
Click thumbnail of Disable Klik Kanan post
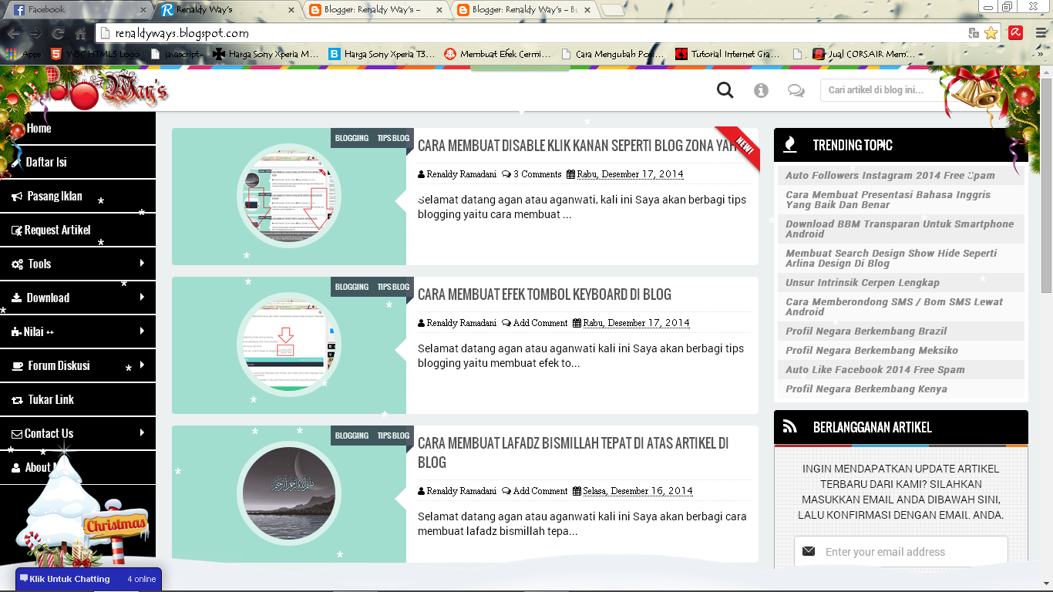(x=288, y=196)
